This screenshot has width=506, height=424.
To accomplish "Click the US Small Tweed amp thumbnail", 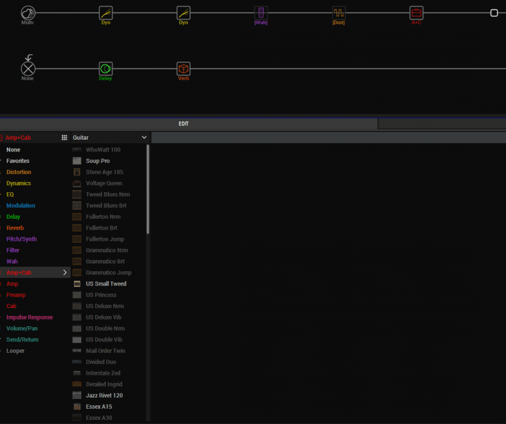I will (77, 284).
